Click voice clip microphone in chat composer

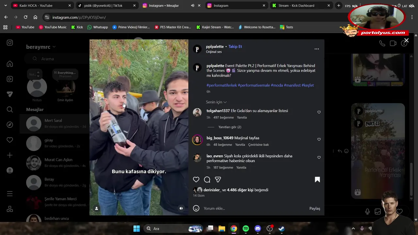tap(367, 211)
